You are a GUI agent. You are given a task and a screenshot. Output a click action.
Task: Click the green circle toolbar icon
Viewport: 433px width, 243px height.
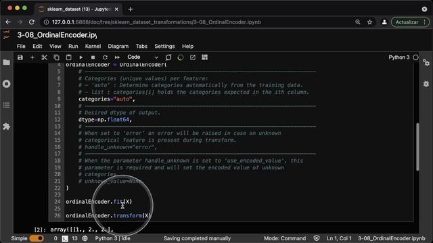point(181,57)
